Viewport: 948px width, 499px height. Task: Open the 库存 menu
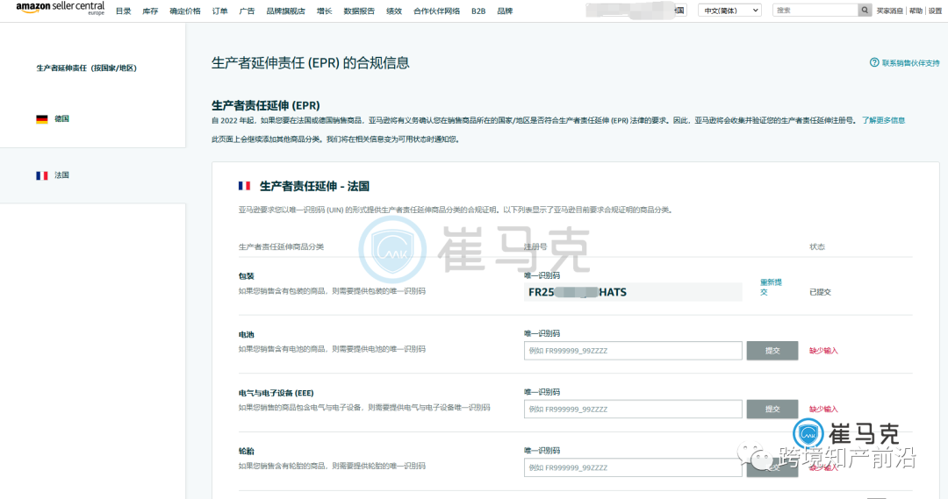[150, 11]
